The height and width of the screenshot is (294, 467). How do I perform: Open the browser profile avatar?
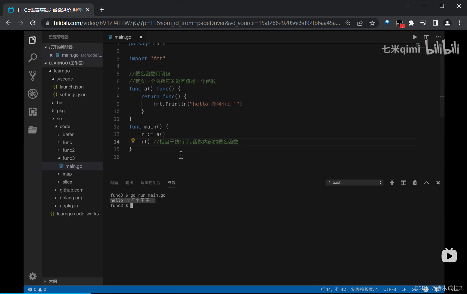(x=447, y=23)
